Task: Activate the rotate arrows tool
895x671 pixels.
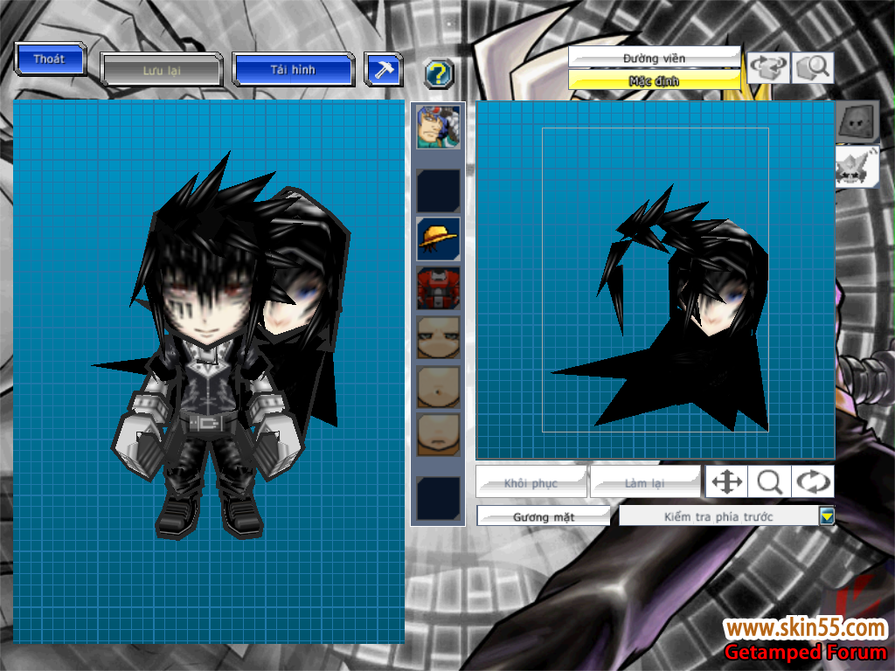Action: click(813, 481)
